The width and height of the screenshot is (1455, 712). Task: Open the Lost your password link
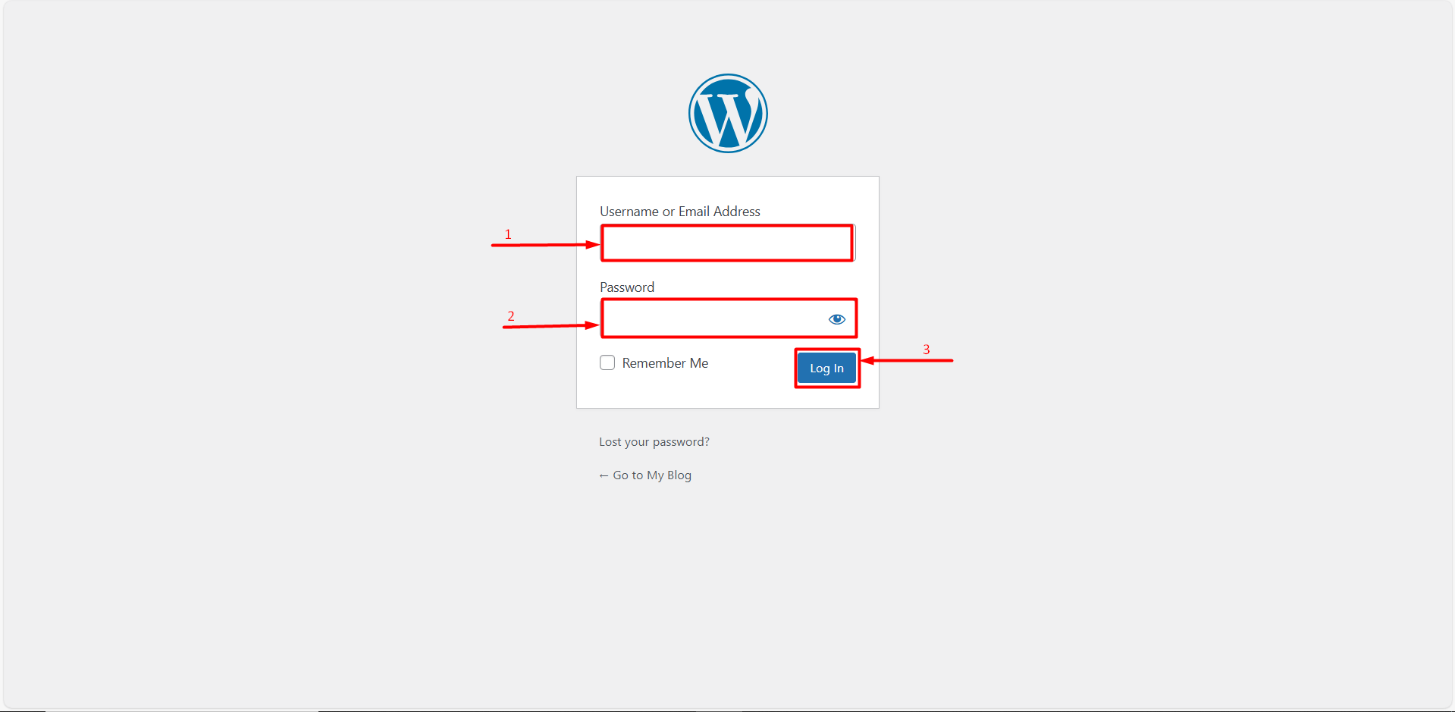click(x=654, y=442)
